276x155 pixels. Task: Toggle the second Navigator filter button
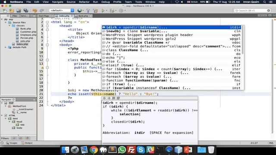(x=21, y=138)
